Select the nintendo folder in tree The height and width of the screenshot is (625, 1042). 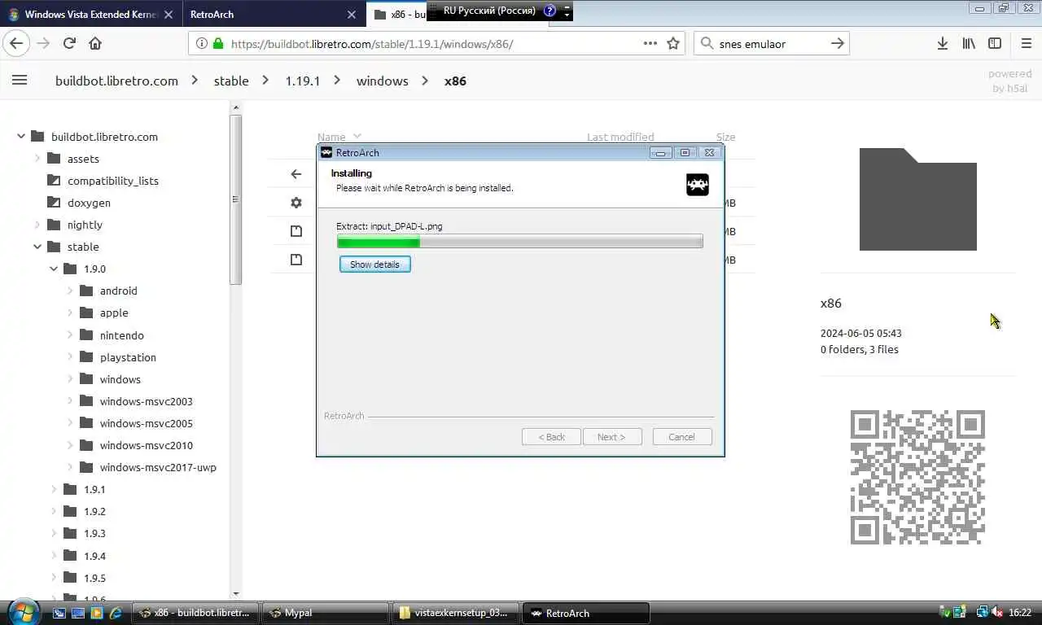(x=122, y=334)
